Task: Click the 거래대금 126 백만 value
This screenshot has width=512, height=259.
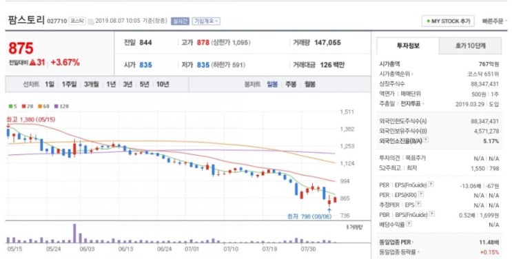Action: click(x=332, y=65)
